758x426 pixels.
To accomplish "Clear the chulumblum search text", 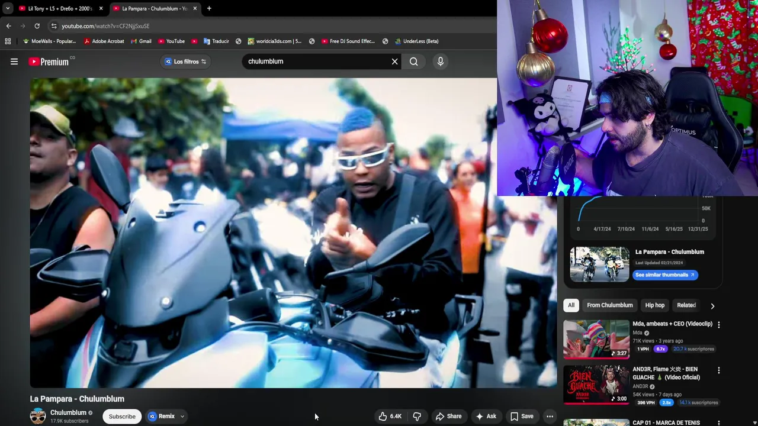I will 394,62.
